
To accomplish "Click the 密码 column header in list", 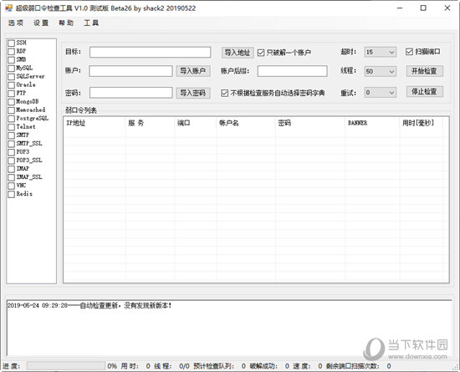I will [x=310, y=123].
